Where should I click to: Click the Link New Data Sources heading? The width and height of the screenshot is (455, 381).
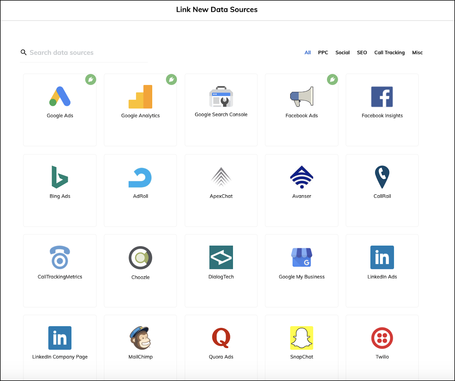217,9
